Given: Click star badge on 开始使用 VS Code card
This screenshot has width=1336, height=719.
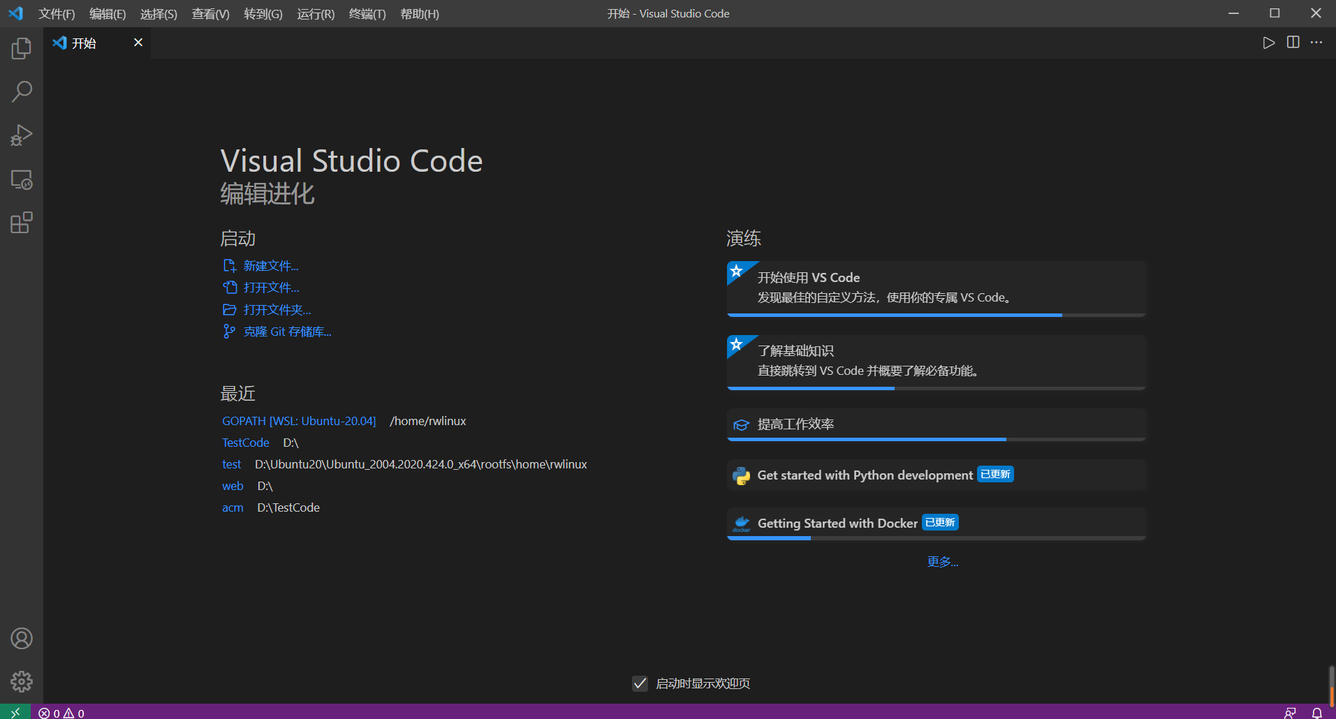Looking at the screenshot, I should point(736,271).
